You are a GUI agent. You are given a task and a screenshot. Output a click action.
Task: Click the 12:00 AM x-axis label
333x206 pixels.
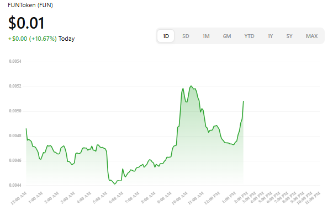coord(18,198)
